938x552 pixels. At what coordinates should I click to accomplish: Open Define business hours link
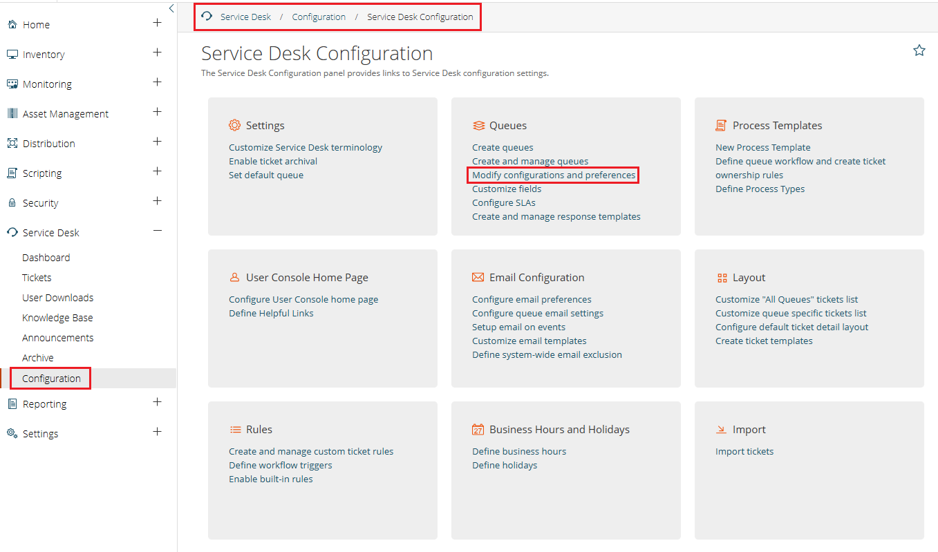(519, 451)
